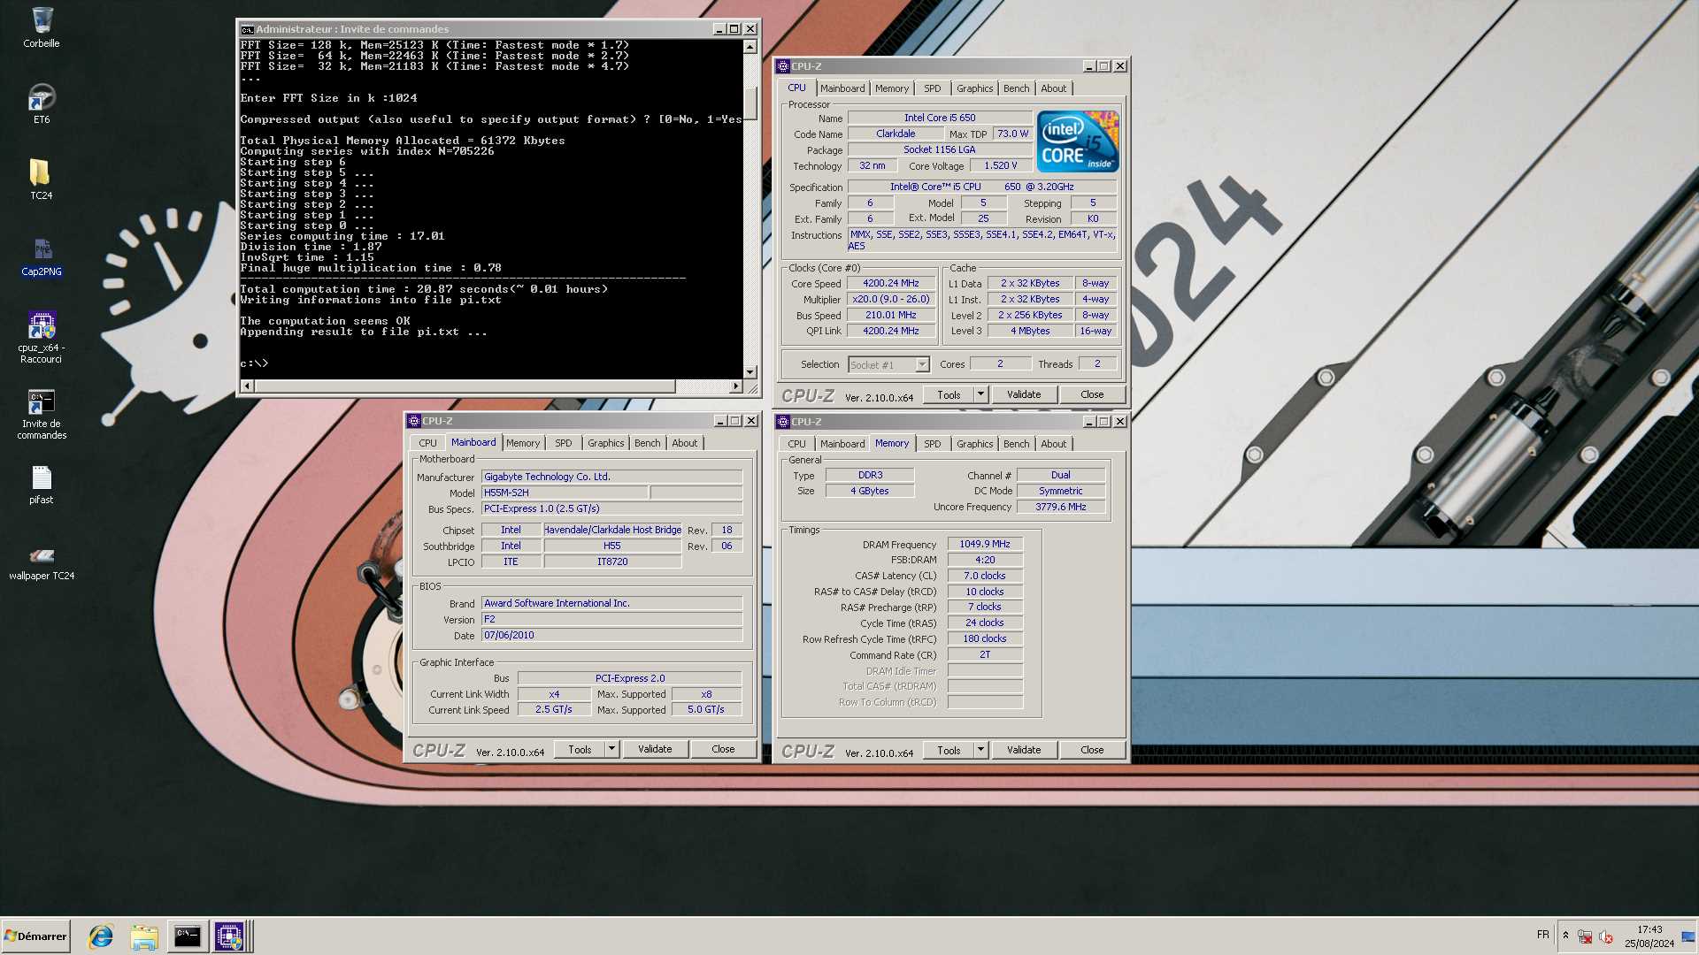Click the 3779.6 MHz Uncore Frequency value
This screenshot has width=1699, height=955.
(1061, 507)
